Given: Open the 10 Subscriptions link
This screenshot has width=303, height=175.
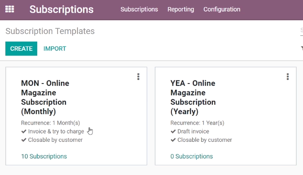Looking at the screenshot, I should tap(44, 156).
